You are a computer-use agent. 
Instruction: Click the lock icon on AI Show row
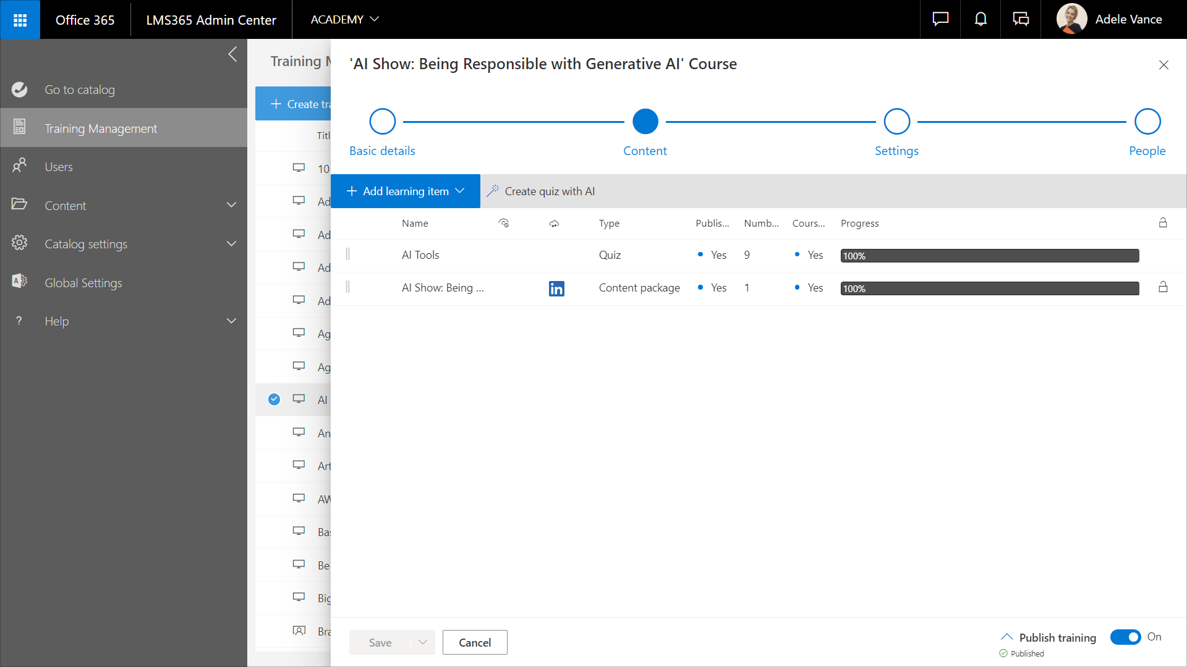point(1163,287)
